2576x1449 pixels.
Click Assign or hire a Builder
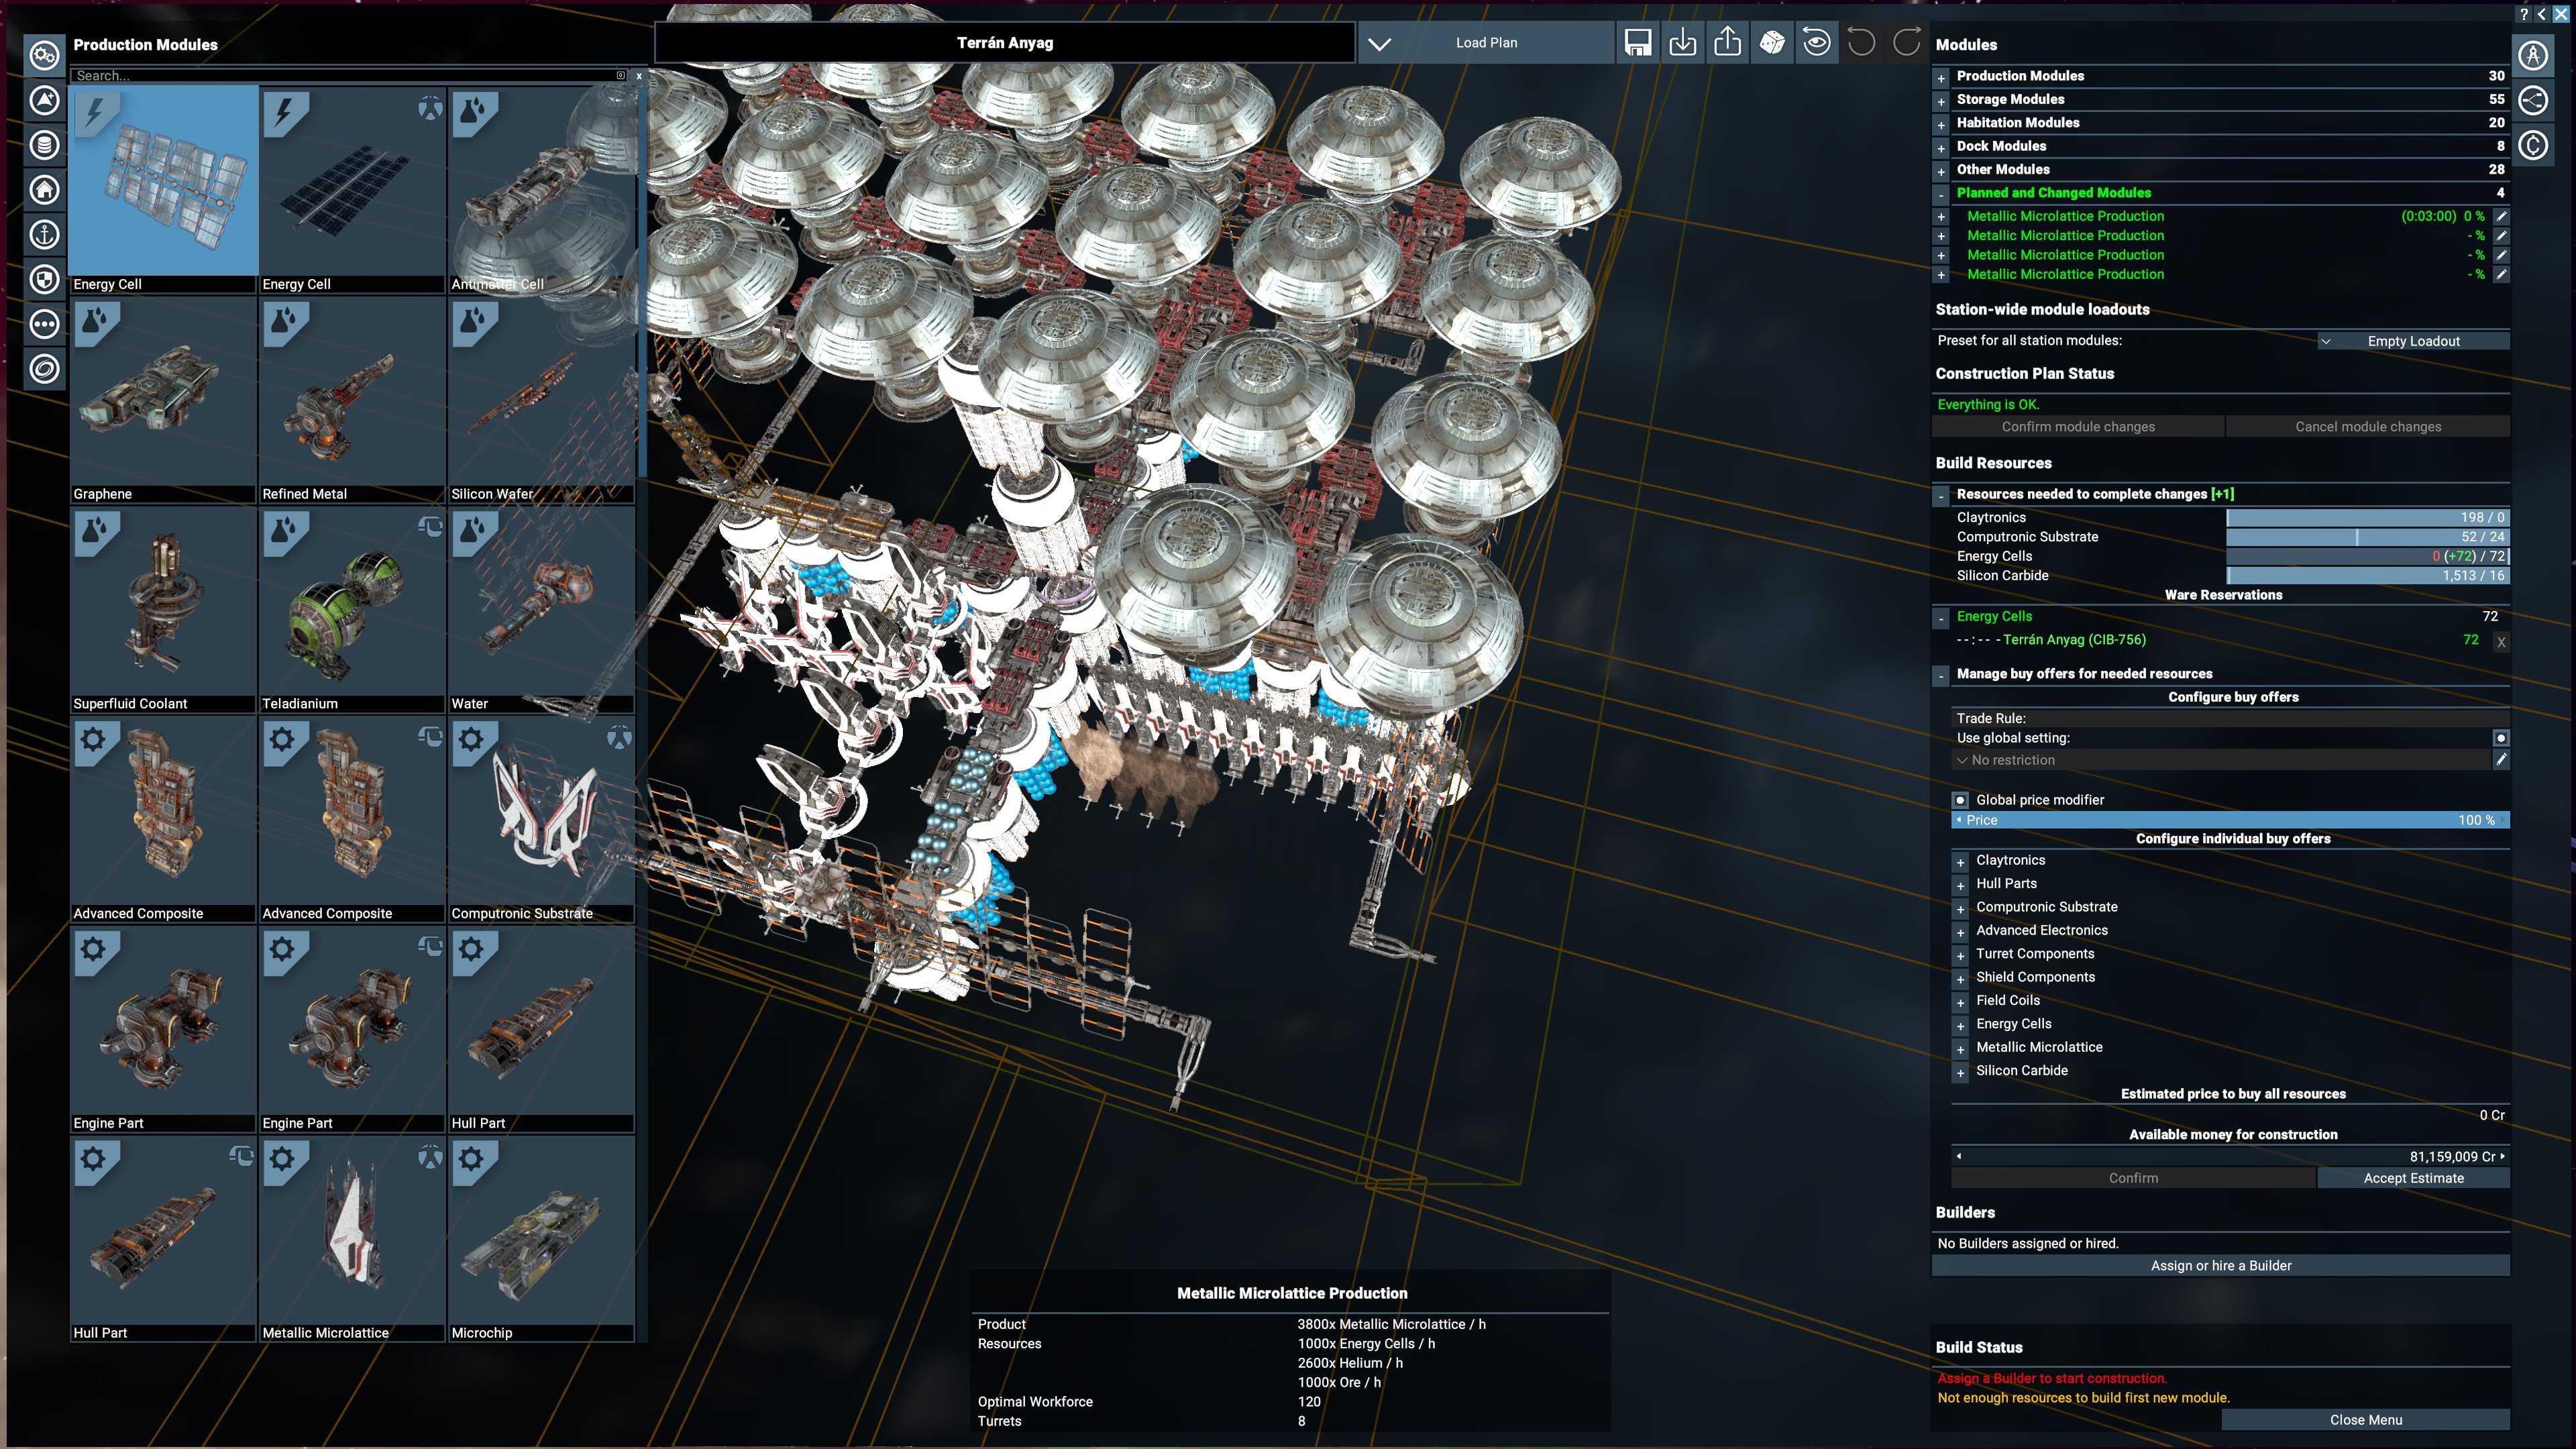point(2220,1266)
